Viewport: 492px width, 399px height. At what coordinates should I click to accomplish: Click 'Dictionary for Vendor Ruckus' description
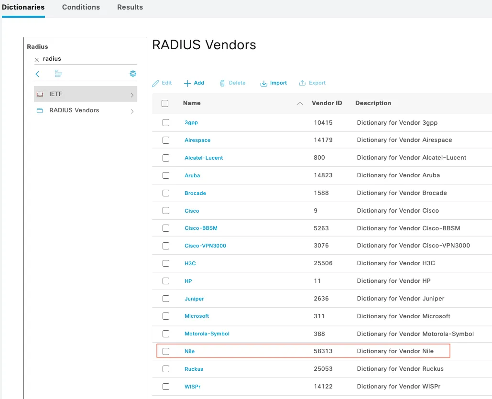[400, 369]
